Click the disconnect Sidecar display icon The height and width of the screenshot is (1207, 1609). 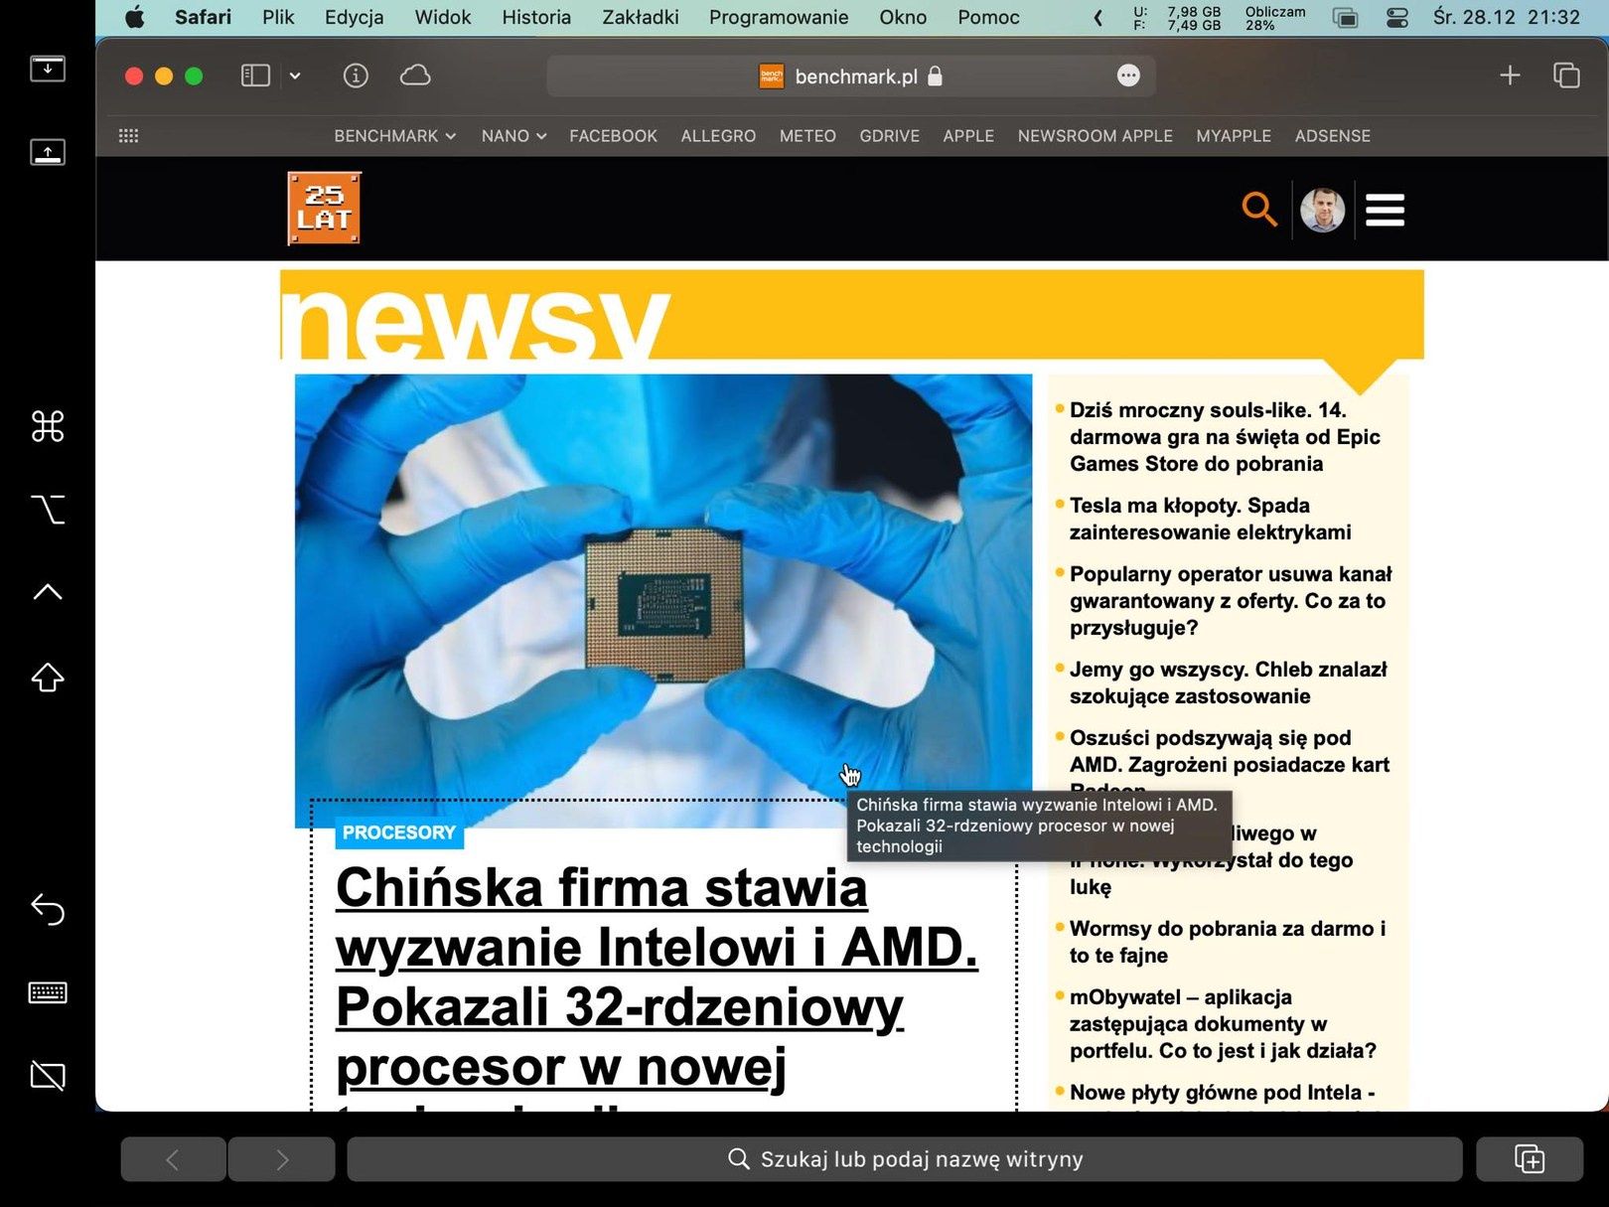tap(48, 1075)
